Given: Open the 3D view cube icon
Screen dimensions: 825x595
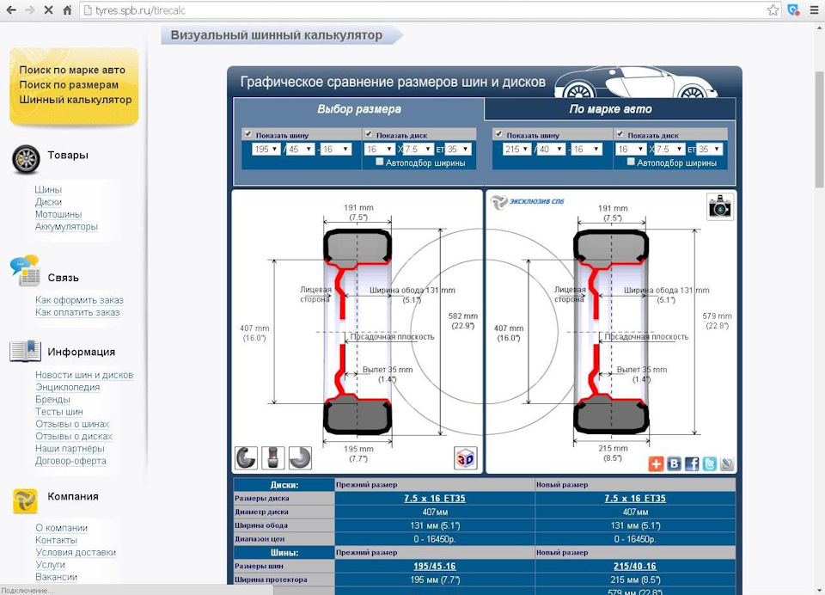Looking at the screenshot, I should (466, 457).
